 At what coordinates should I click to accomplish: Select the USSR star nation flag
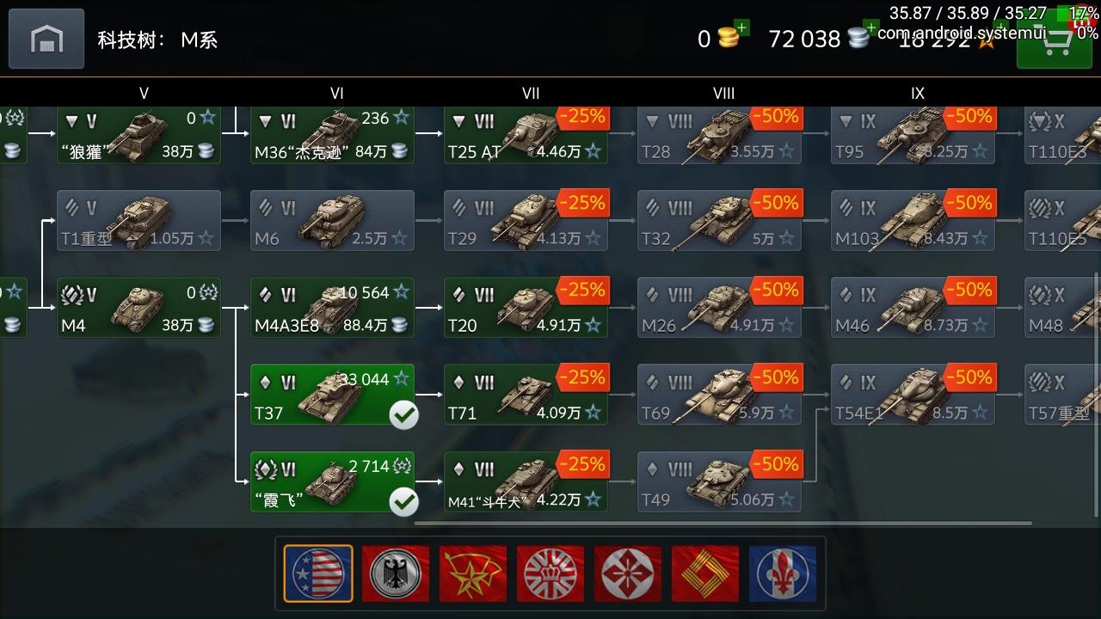coord(473,573)
